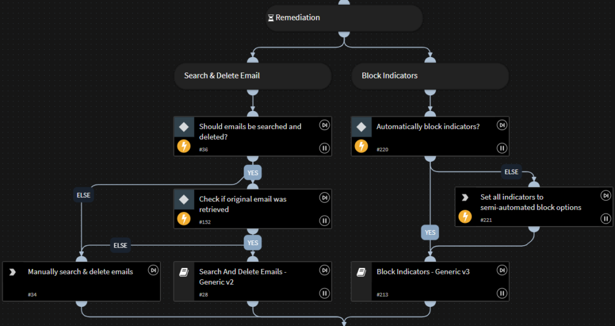
Task: Click task number #28 label
Action: click(x=204, y=295)
